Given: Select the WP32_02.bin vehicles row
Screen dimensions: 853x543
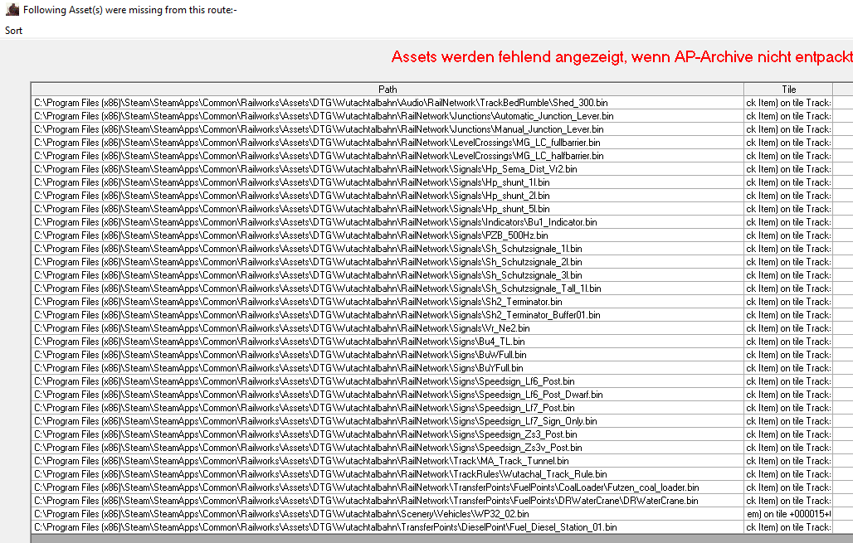Looking at the screenshot, I should click(388, 514).
